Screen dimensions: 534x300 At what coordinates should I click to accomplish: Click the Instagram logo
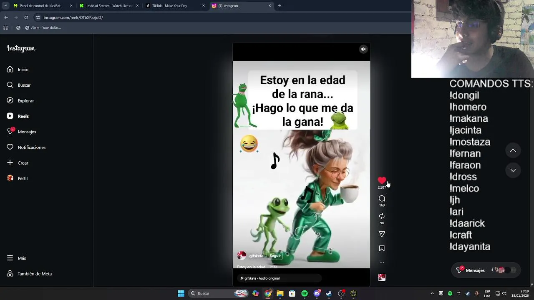coord(21,48)
